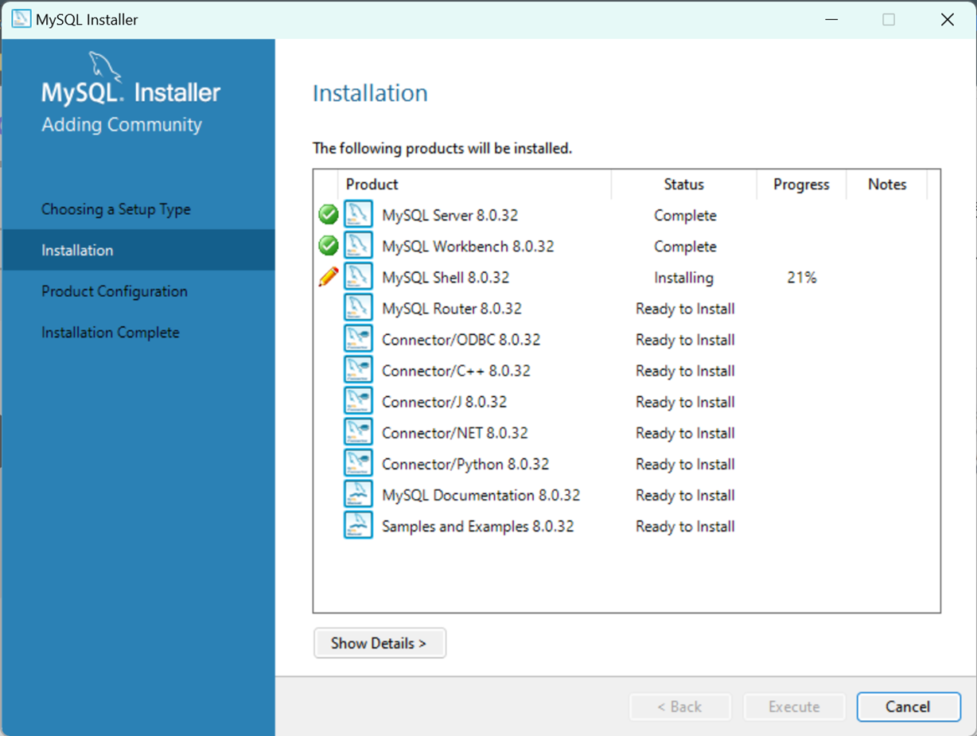
Task: Click the Connector/Python 8.0.32 product icon
Action: coord(358,463)
